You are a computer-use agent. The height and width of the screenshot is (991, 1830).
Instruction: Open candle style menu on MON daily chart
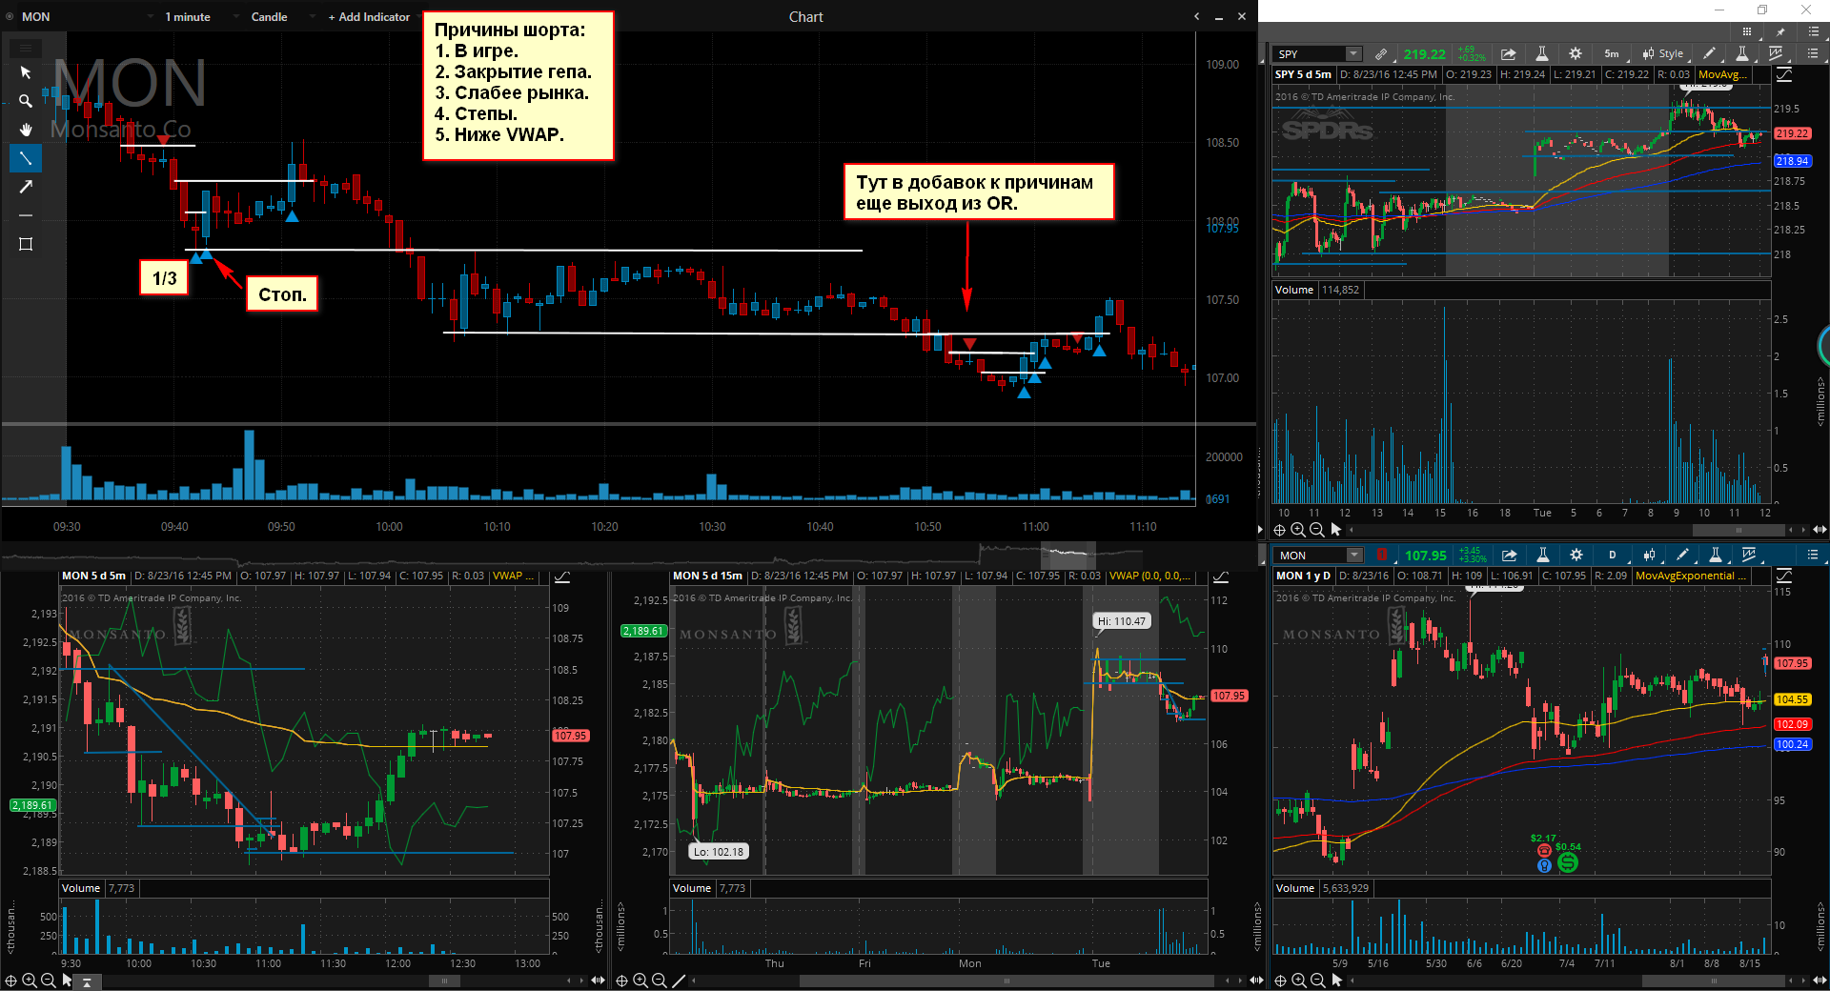click(x=1649, y=555)
